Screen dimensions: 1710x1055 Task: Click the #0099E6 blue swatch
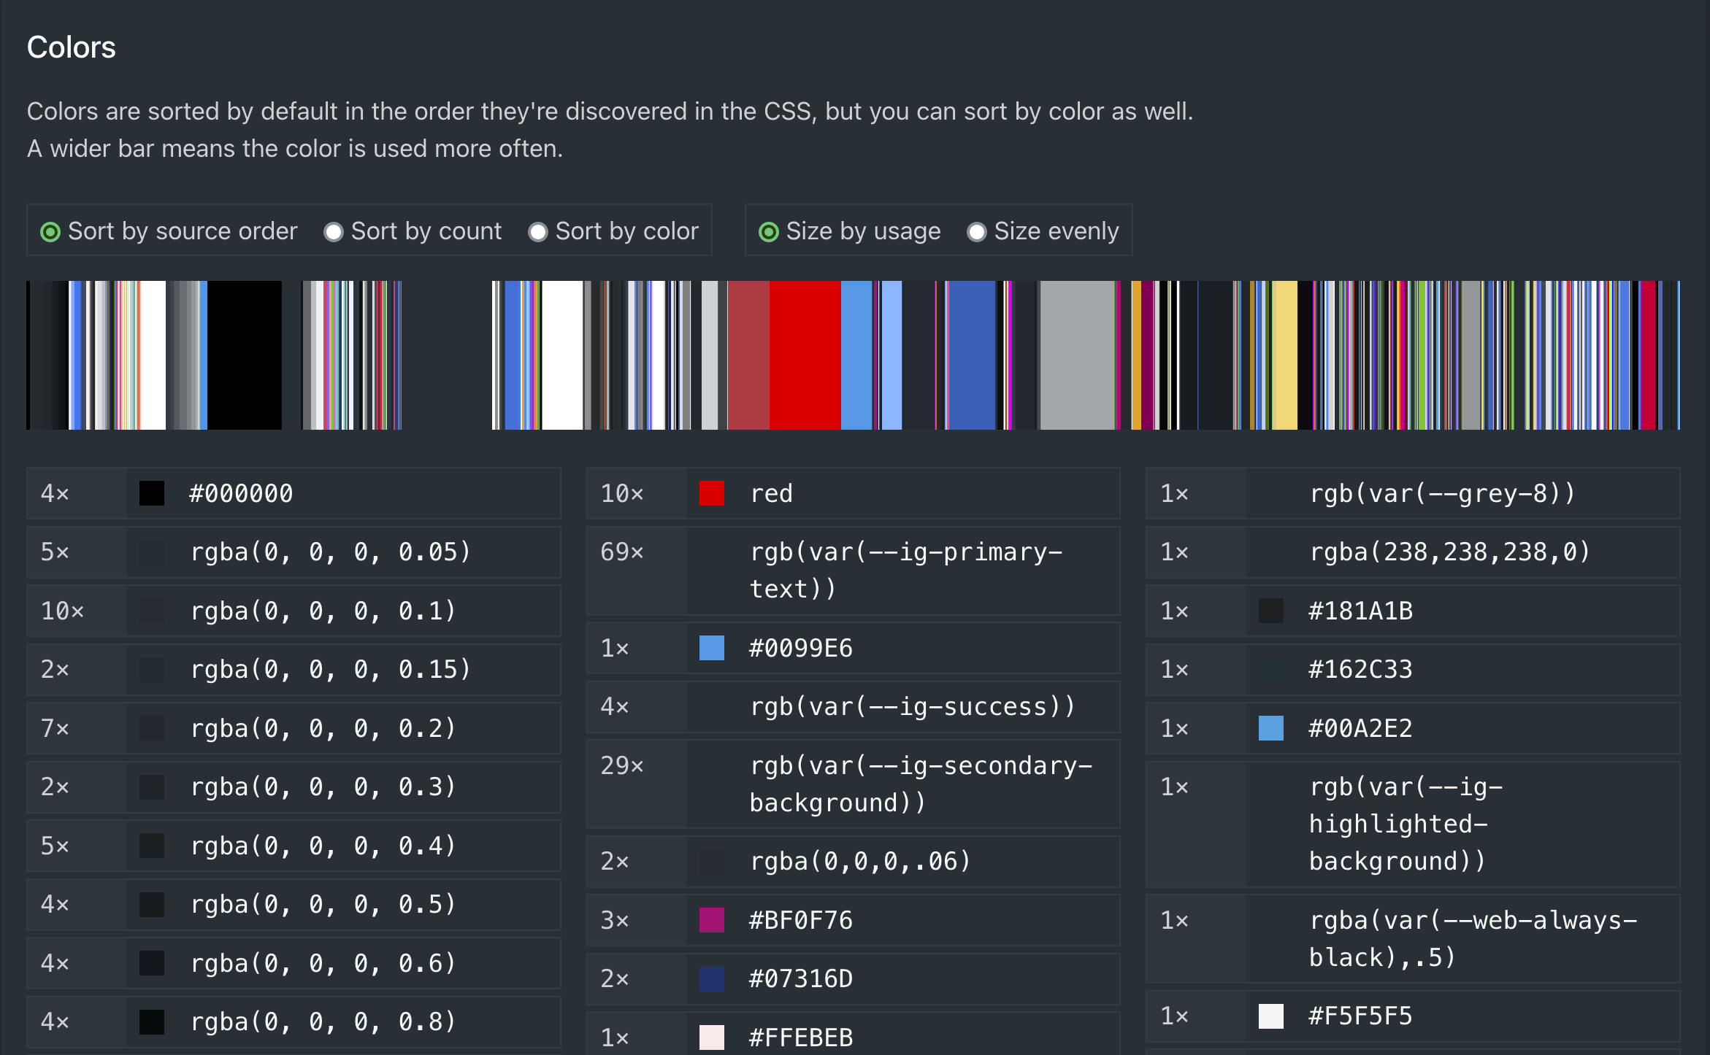pyautogui.click(x=710, y=647)
